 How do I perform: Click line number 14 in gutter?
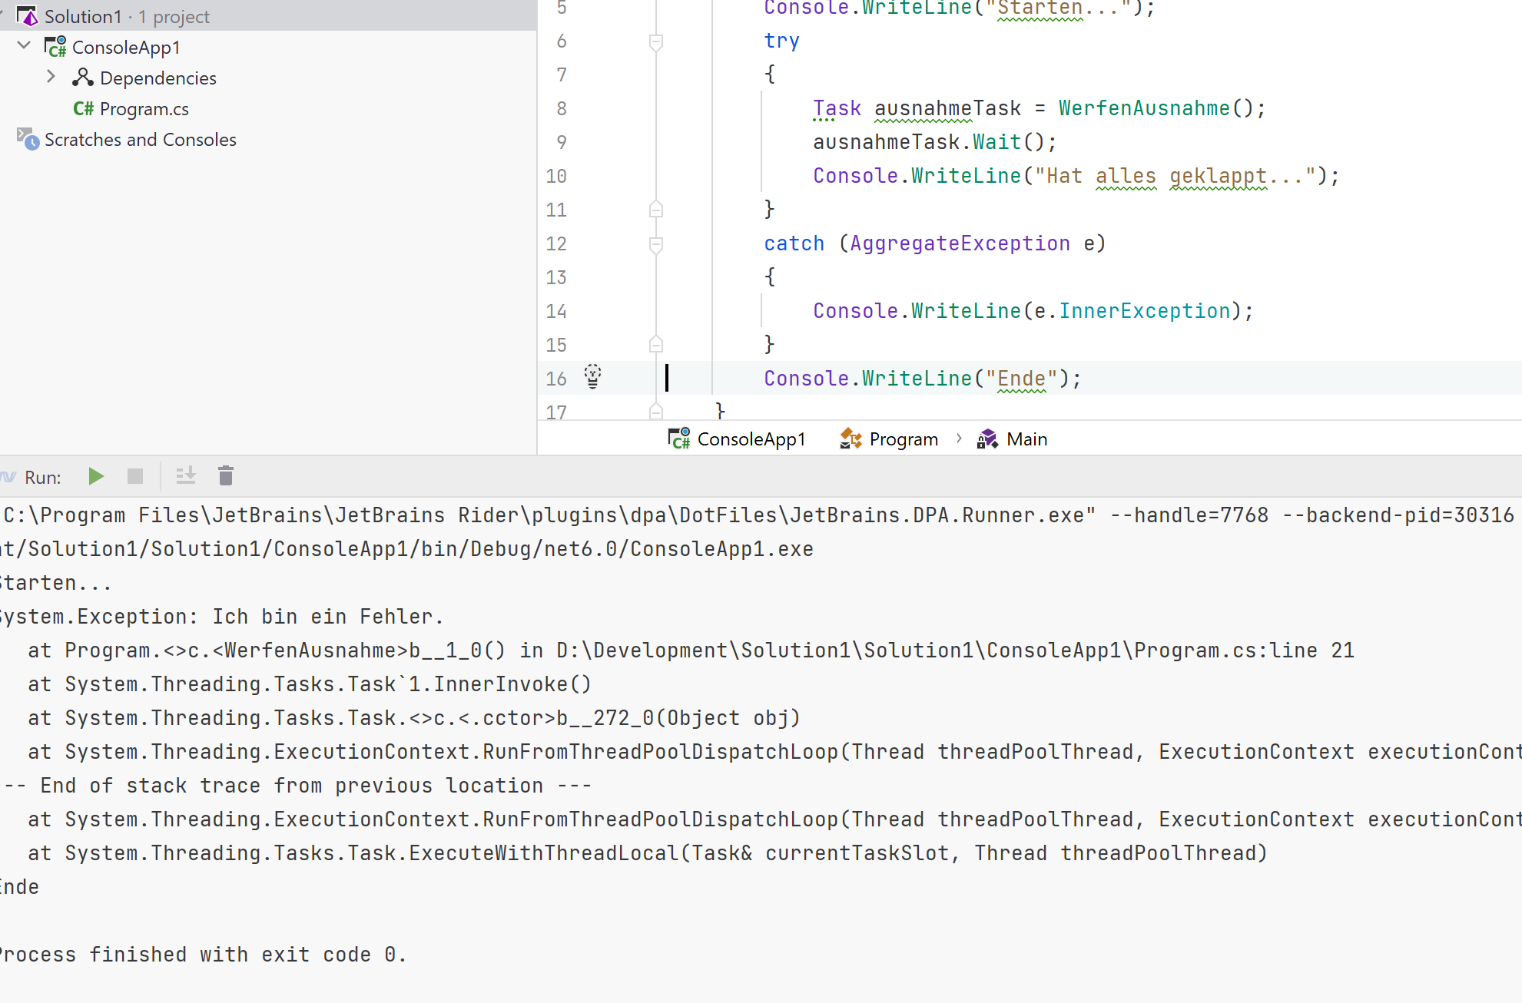[556, 311]
